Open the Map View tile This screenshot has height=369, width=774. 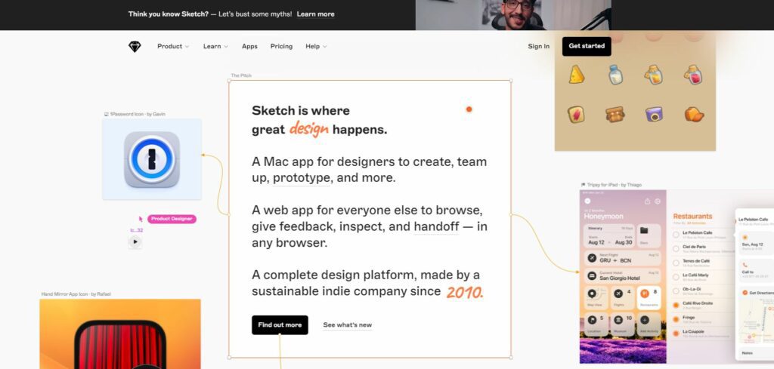point(596,297)
